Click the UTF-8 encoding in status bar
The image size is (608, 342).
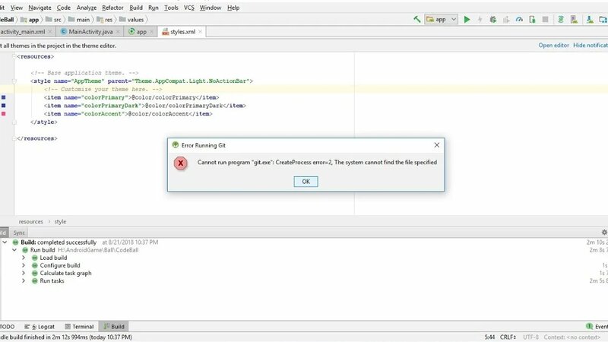pyautogui.click(x=530, y=337)
